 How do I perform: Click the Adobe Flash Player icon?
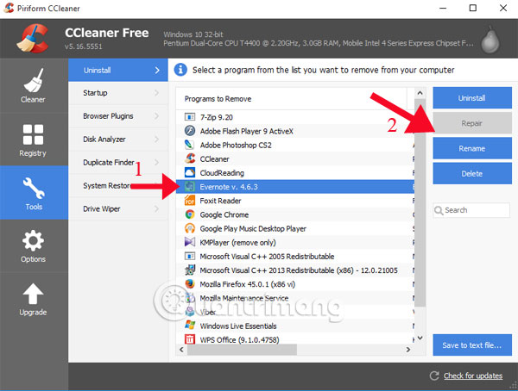pos(190,131)
